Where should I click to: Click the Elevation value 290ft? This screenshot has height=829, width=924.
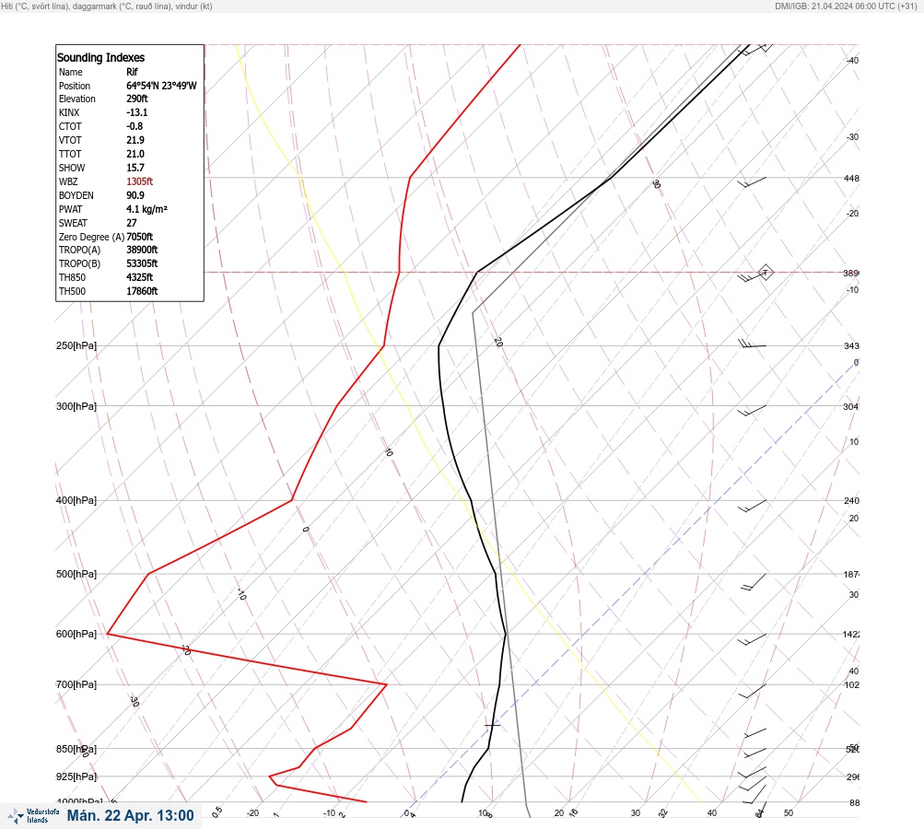pyautogui.click(x=136, y=99)
